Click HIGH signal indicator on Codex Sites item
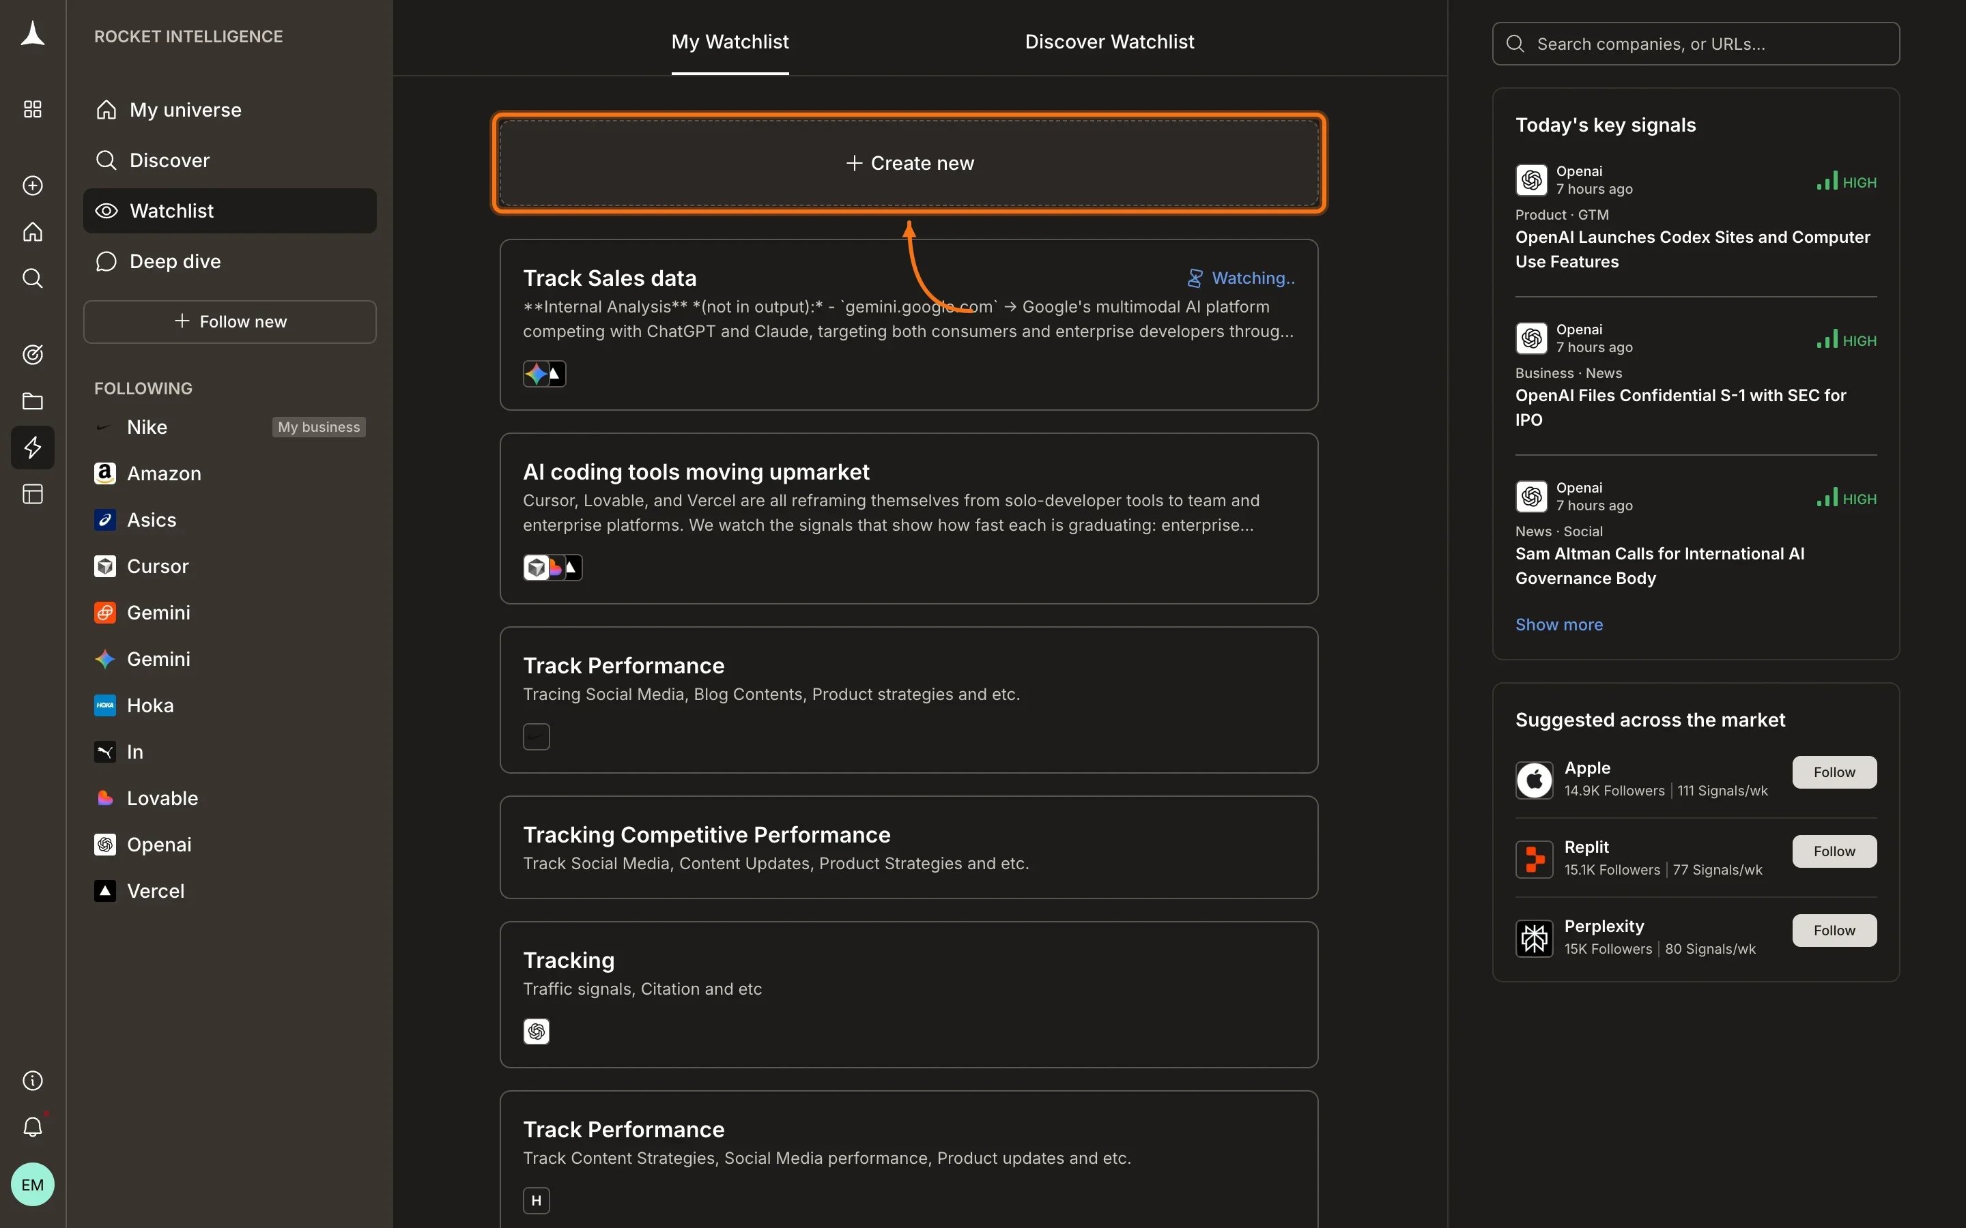1966x1228 pixels. click(1847, 182)
